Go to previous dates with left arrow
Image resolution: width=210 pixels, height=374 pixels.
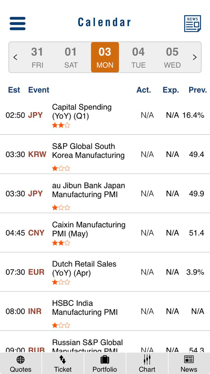[15, 57]
